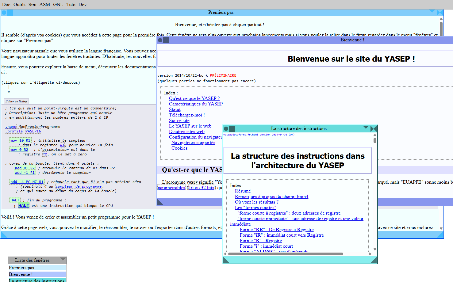Click the 'paramétrables' link
Image resolution: width=453 pixels, height=282 pixels.
click(171, 188)
